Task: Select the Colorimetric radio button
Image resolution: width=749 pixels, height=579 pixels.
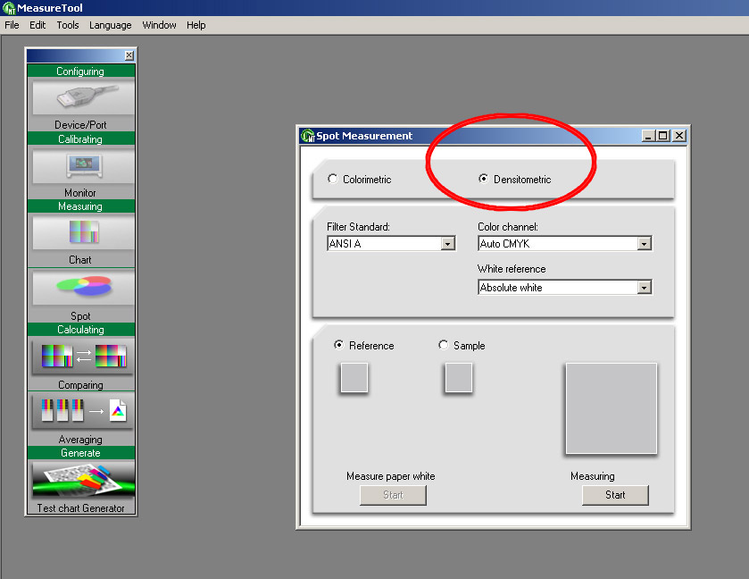Action: click(x=332, y=179)
